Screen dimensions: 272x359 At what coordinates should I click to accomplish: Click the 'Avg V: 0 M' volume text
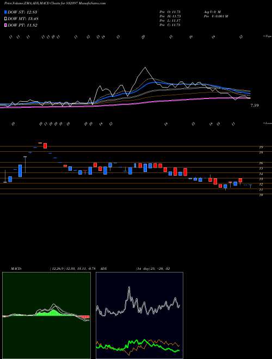click(212, 12)
